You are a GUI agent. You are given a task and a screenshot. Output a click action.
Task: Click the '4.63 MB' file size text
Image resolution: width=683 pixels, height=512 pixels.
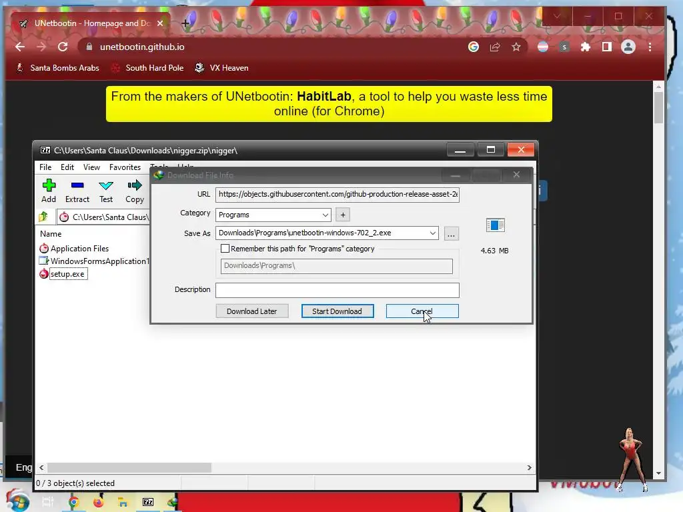point(494,251)
